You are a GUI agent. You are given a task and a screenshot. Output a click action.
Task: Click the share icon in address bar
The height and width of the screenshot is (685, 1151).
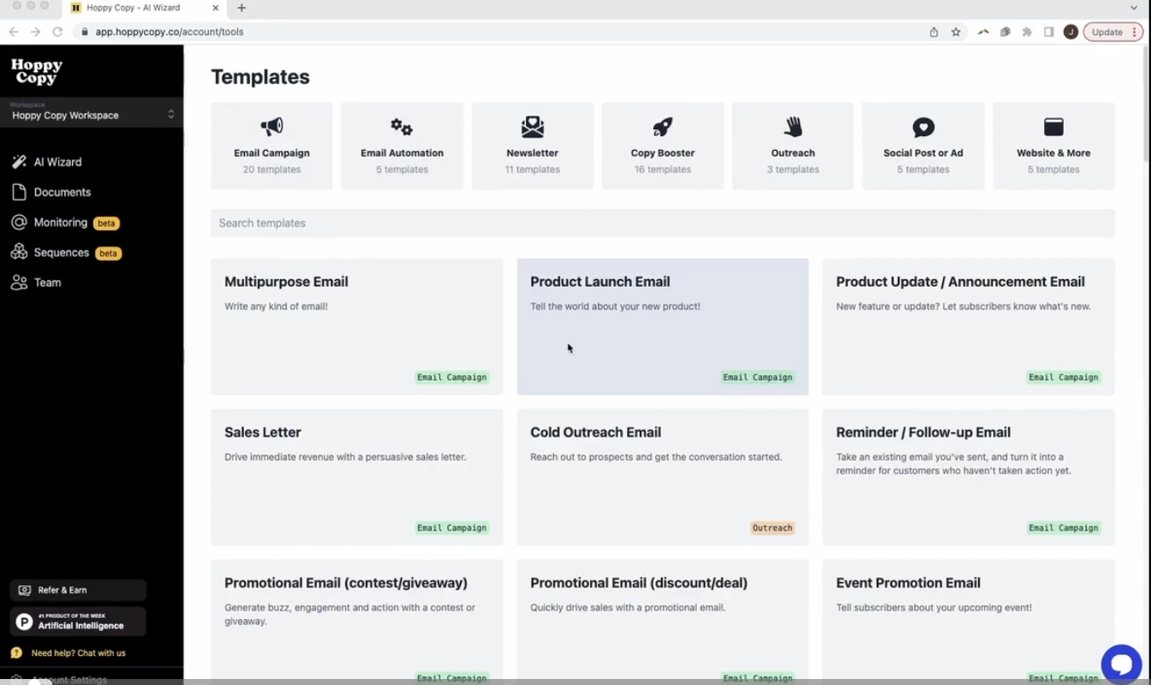[933, 32]
